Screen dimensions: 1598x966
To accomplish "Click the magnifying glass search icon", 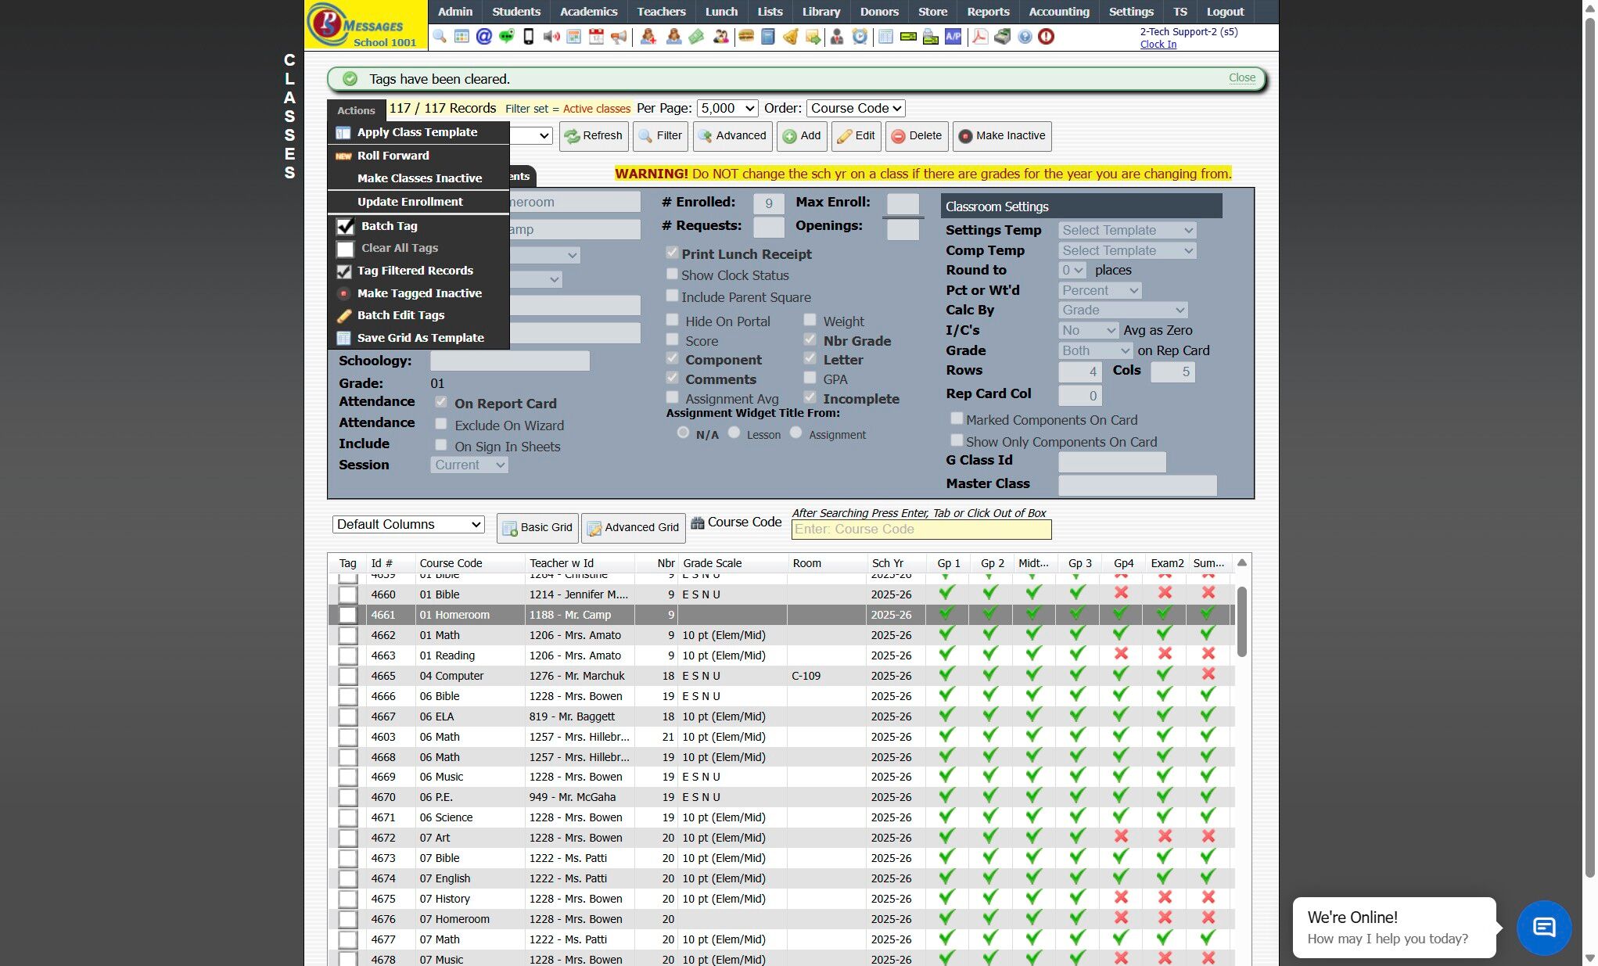I will tap(440, 37).
